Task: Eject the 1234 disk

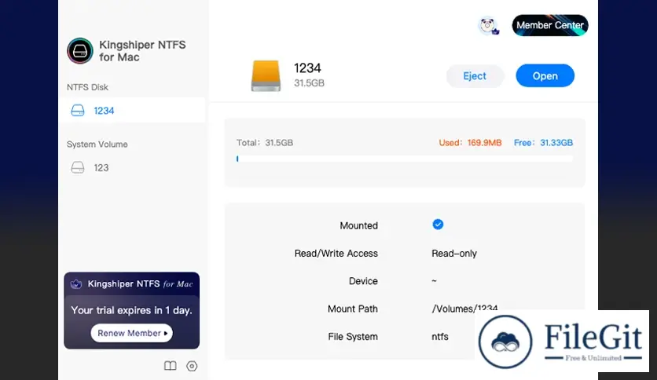Action: tap(475, 76)
